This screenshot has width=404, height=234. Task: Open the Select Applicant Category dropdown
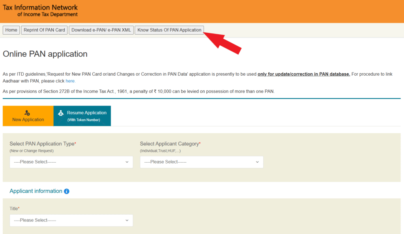coord(202,162)
